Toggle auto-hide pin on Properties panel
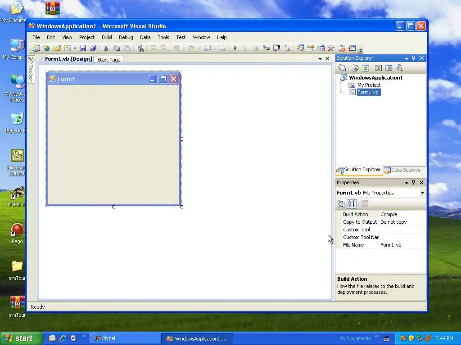This screenshot has width=461, height=345. 413,182
